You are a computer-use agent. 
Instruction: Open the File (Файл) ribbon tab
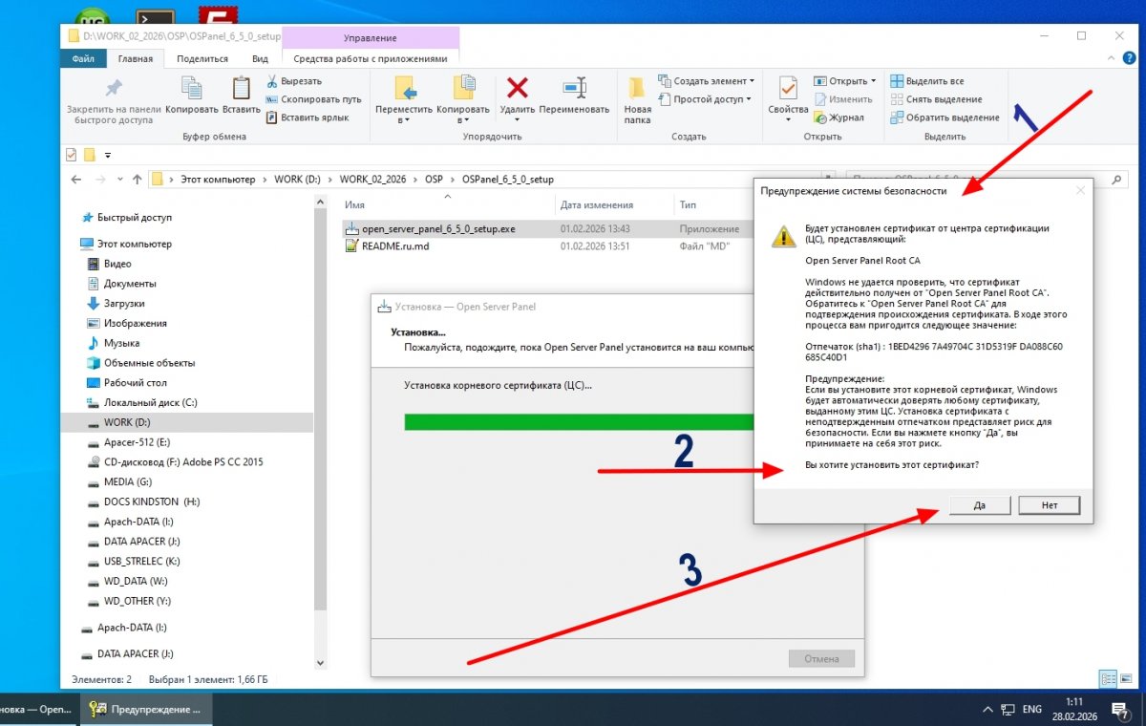[x=83, y=58]
